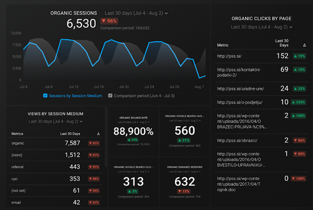Screen dimensions: 313x210
Task: Click the red 100% badge on the Trajnik.doc row
Action: 299,179
